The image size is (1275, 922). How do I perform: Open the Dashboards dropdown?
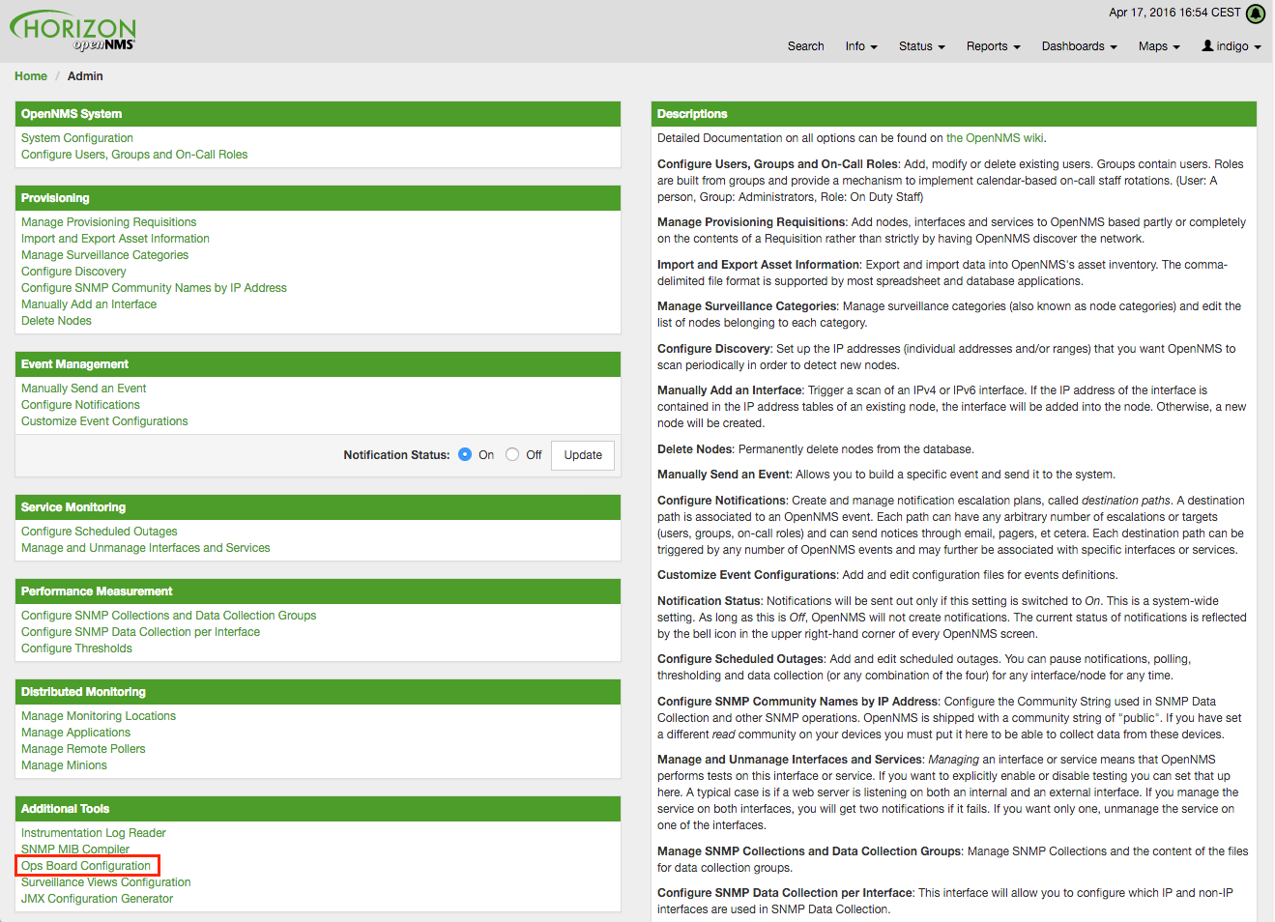coord(1078,45)
